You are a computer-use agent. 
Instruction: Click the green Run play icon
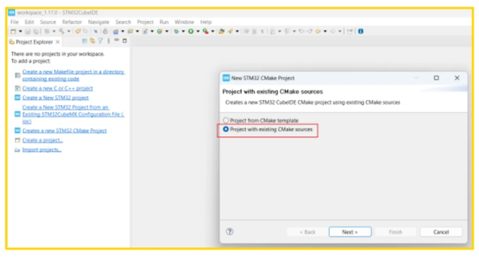coord(190,31)
